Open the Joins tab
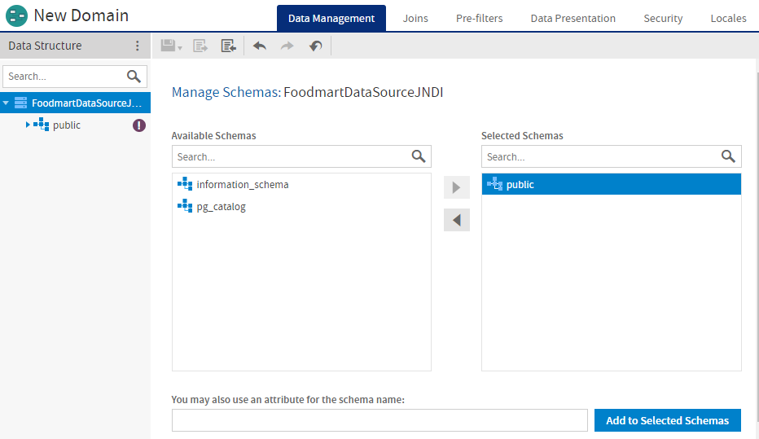 click(415, 19)
